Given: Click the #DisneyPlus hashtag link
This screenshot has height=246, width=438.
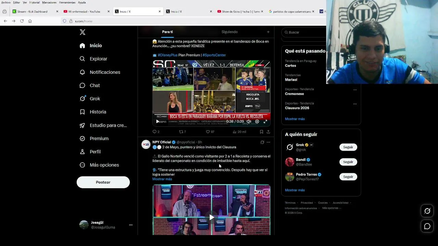Looking at the screenshot, I should pyautogui.click(x=168, y=55).
